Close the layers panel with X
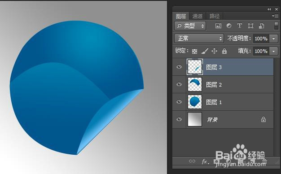The width and height of the screenshot is (281, 174). click(x=277, y=9)
